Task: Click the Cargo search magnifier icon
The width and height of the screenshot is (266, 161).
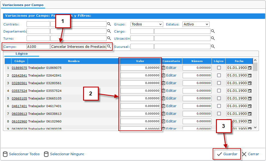Action: [x=213, y=31]
